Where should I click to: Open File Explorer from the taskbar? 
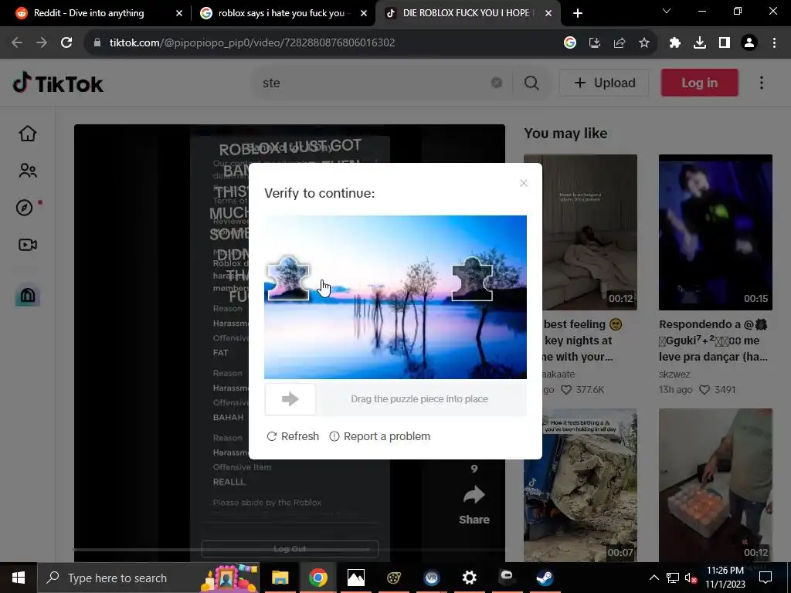point(280,578)
